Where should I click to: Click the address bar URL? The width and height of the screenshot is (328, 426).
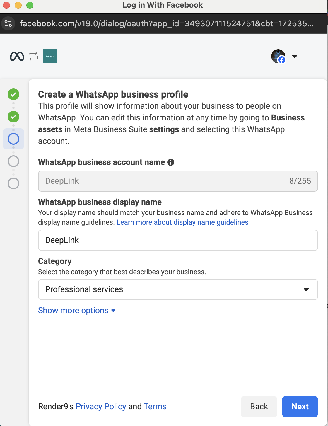point(166,23)
